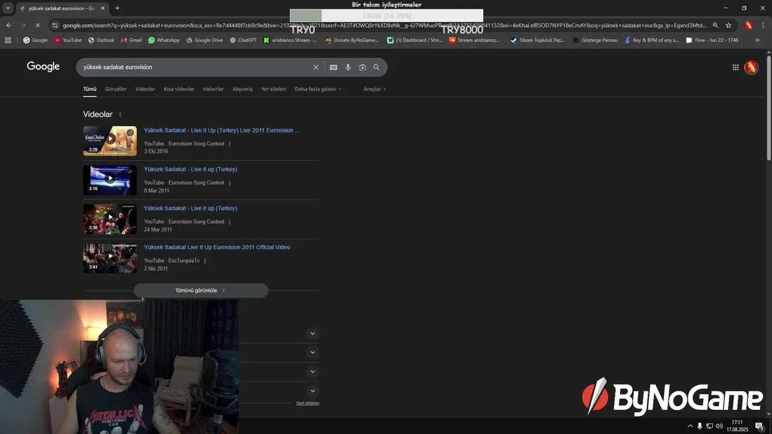The height and width of the screenshot is (434, 772).
Task: Open the Araçlar dropdown
Action: click(375, 89)
